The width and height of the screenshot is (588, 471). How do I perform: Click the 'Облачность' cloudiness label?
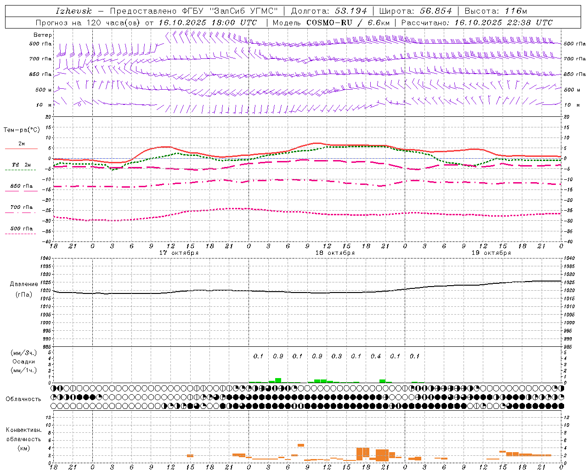23,399
